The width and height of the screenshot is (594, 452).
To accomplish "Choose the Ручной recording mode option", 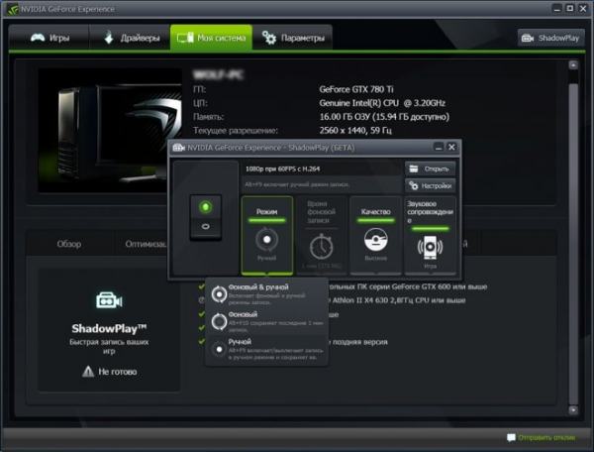I will tap(219, 349).
